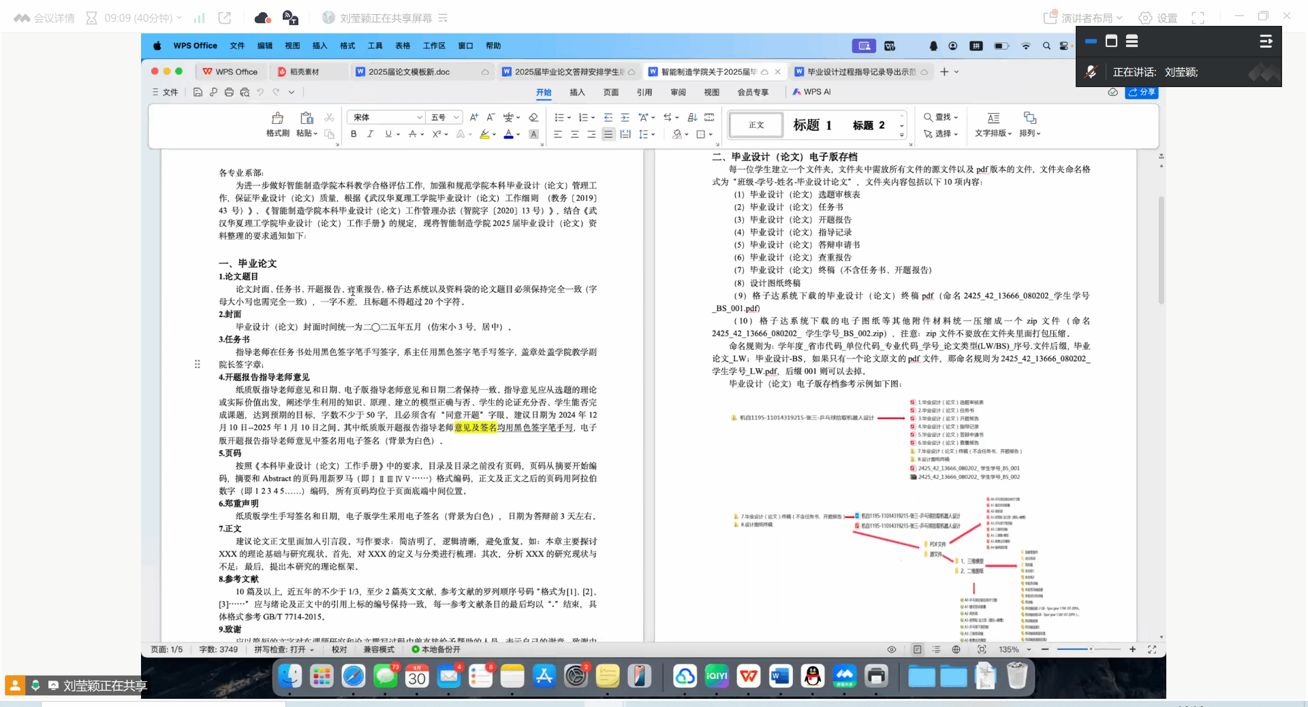Switch to the 插入 (Insert) ribbon tab

point(577,93)
